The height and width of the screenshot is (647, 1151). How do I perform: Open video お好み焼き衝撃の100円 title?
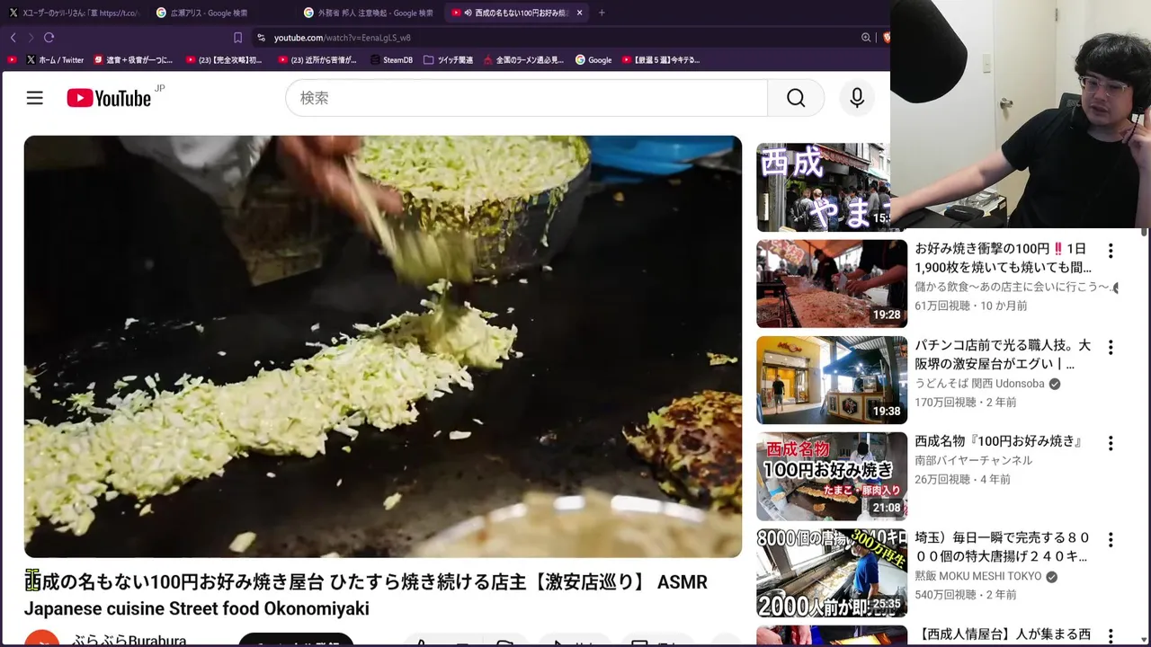1004,258
